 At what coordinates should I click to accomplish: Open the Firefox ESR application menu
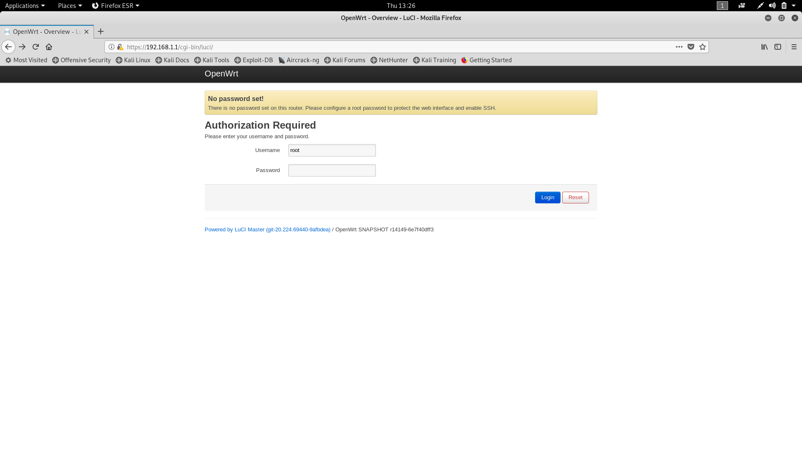[116, 5]
